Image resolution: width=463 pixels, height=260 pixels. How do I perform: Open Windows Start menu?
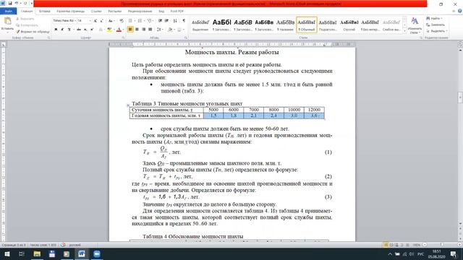coord(7,253)
